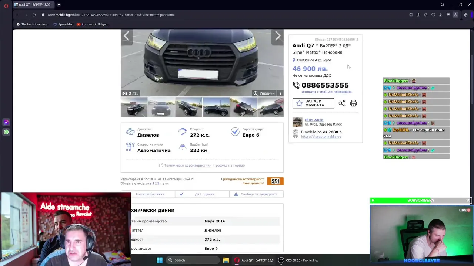This screenshot has width=474, height=266.
Task: Open the browser downloads panel
Action: click(441, 15)
